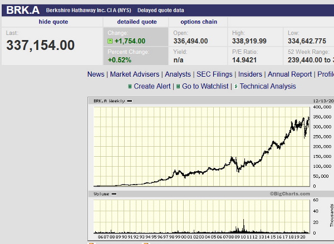Click the volume bar chart
Image resolution: width=334 pixels, height=244 pixels.
coord(202,217)
